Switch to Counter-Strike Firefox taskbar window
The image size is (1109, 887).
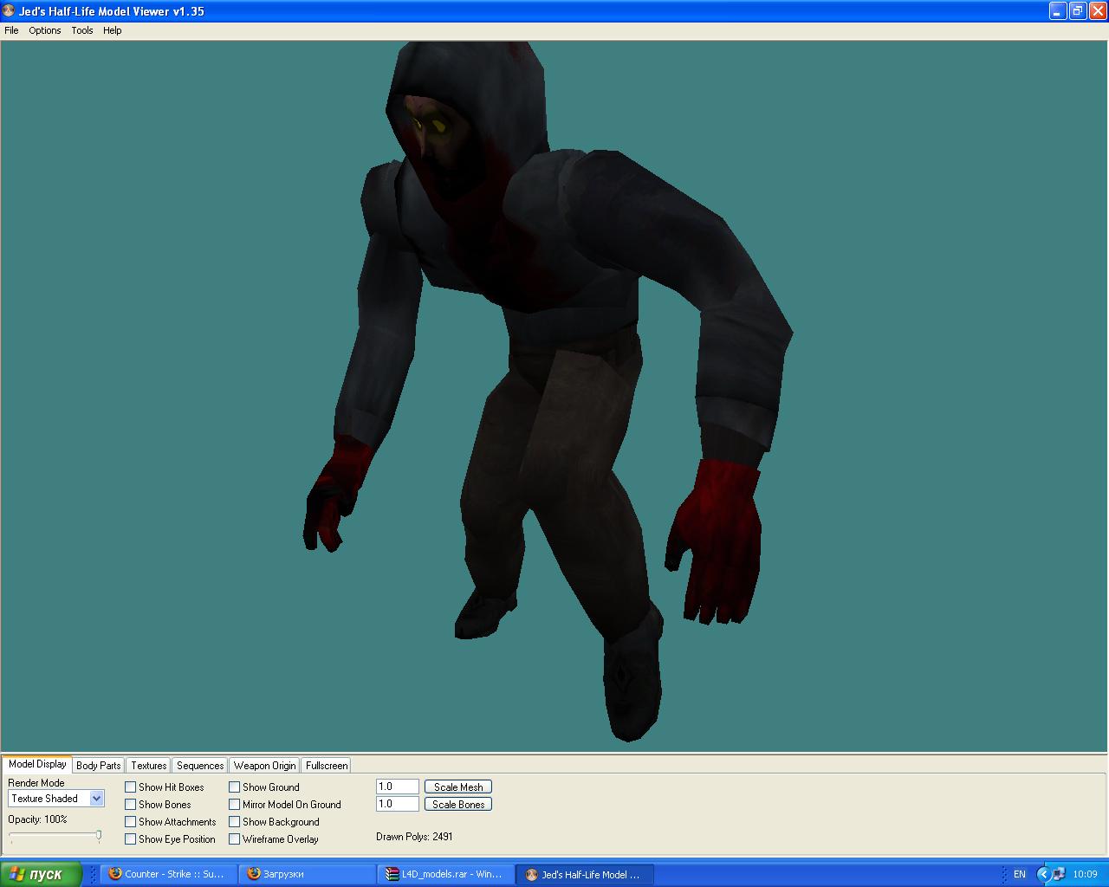pos(169,874)
